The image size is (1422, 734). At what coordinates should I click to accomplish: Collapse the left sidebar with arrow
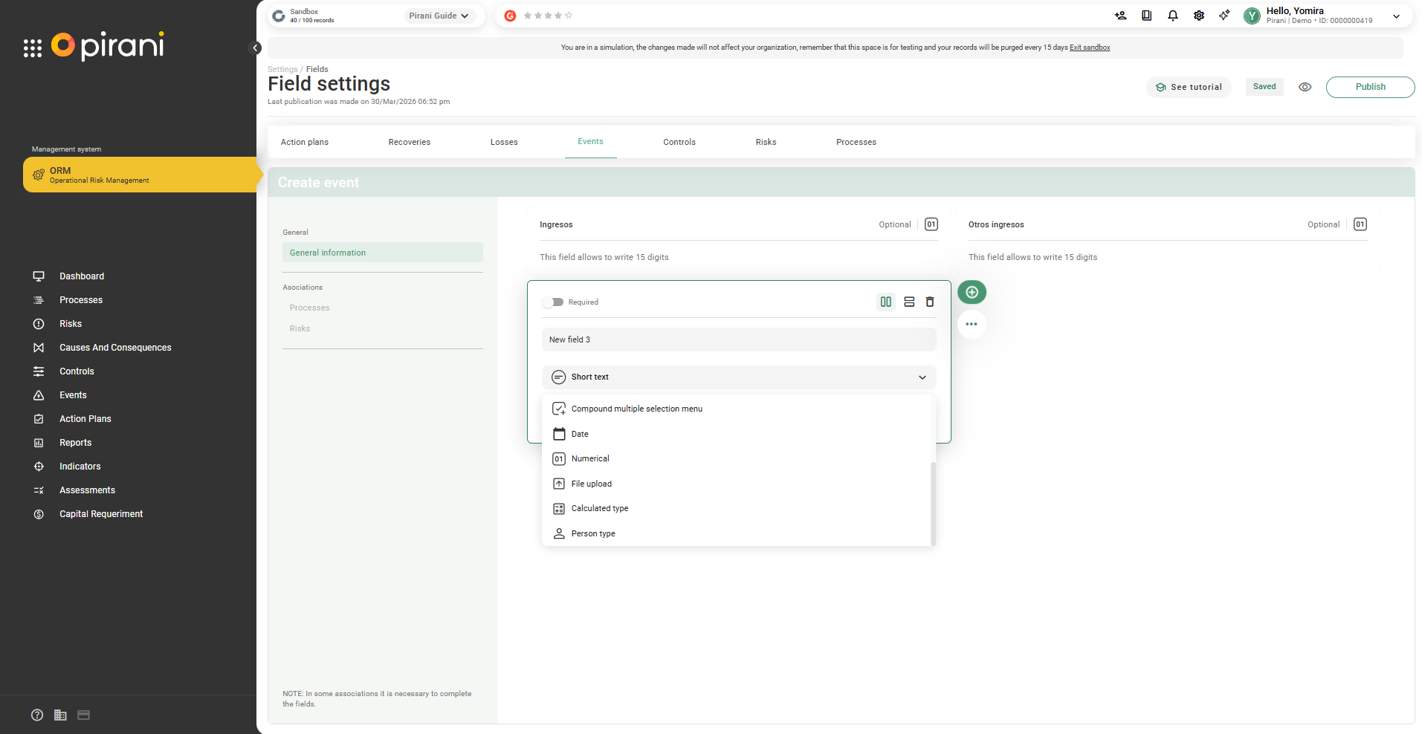(255, 48)
